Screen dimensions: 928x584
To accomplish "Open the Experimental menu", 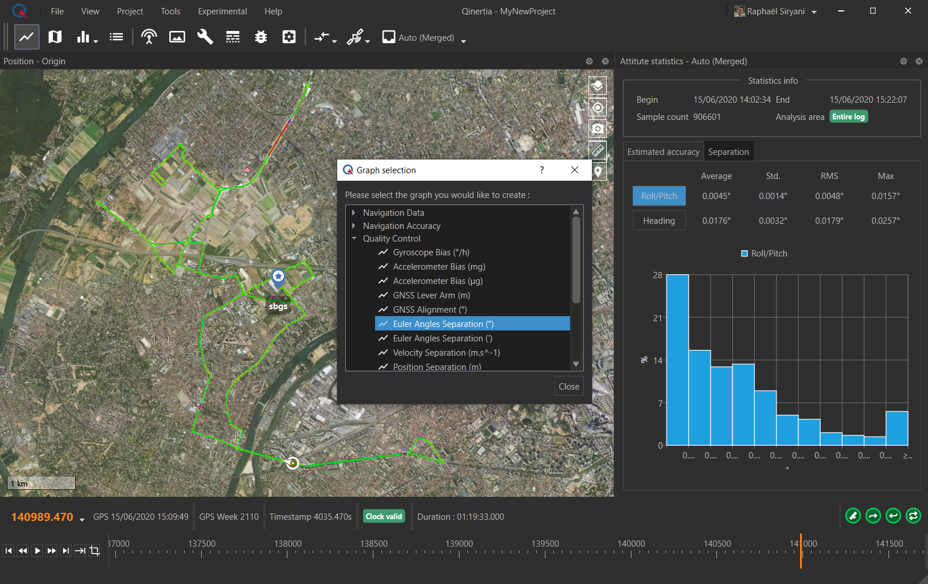I will click(x=222, y=11).
